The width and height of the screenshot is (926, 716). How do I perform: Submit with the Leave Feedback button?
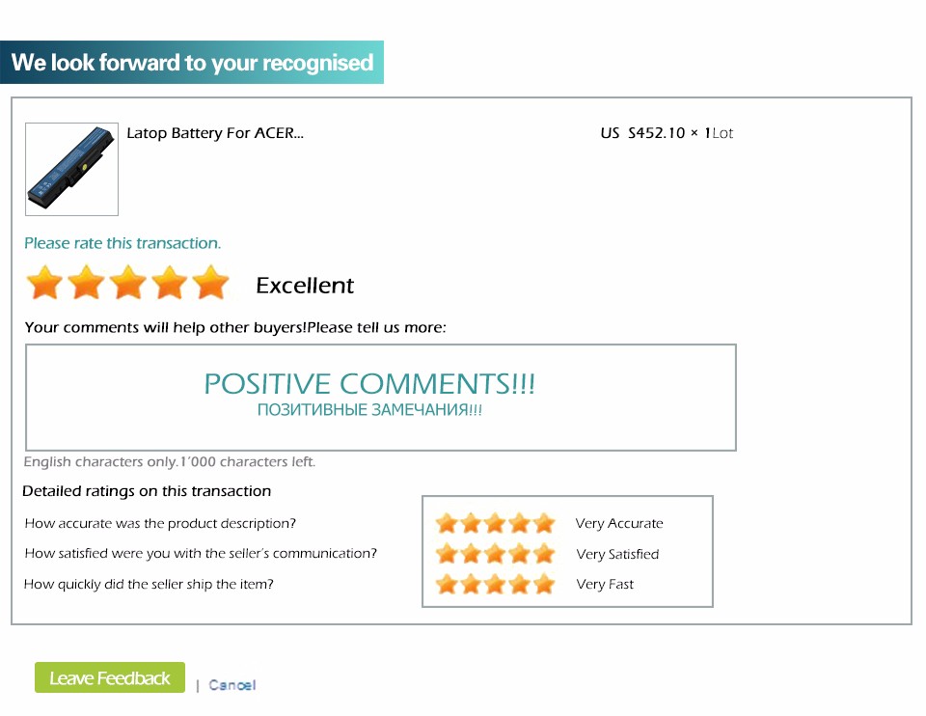pyautogui.click(x=109, y=678)
